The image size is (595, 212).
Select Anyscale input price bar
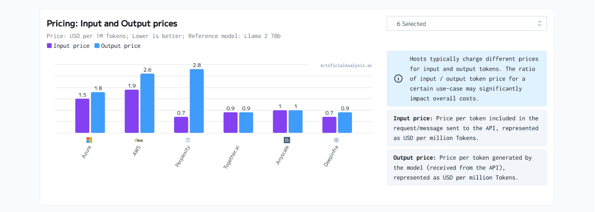(280, 121)
